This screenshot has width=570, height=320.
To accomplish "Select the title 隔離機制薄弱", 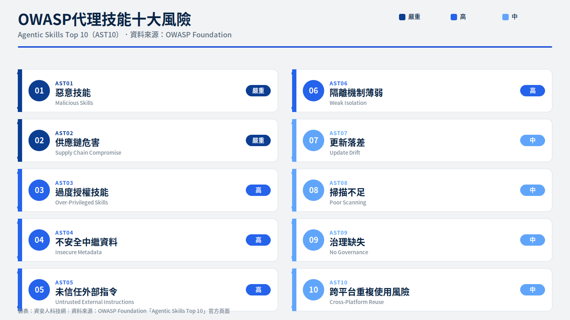I will tap(356, 93).
